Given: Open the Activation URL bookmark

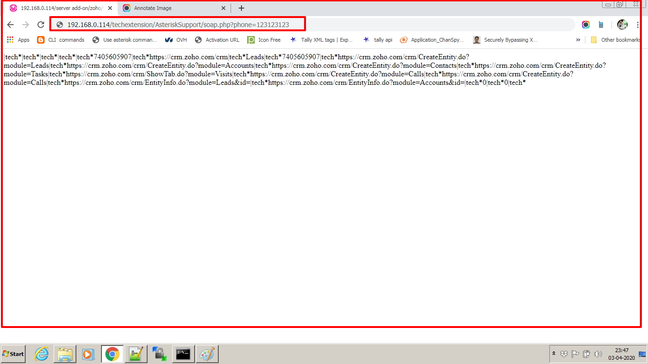Looking at the screenshot, I should 217,40.
